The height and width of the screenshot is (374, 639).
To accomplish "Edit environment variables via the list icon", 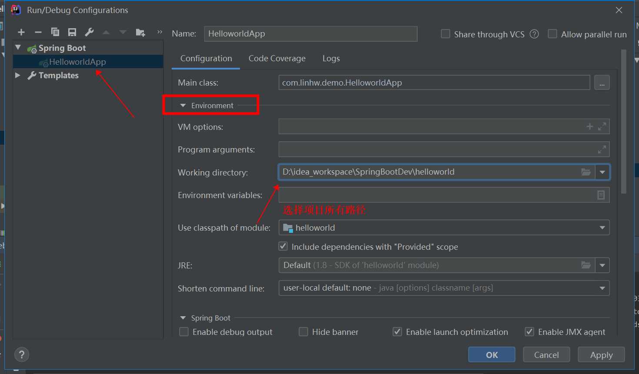I will (x=601, y=195).
